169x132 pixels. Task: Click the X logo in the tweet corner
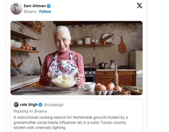pos(140,6)
